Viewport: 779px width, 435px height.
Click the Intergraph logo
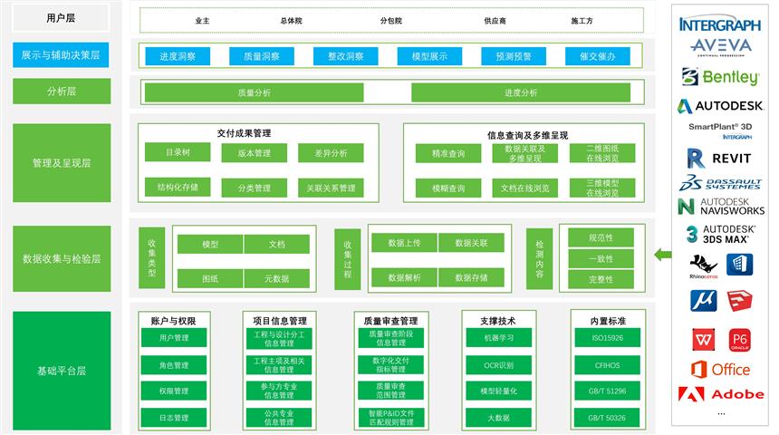click(x=721, y=23)
